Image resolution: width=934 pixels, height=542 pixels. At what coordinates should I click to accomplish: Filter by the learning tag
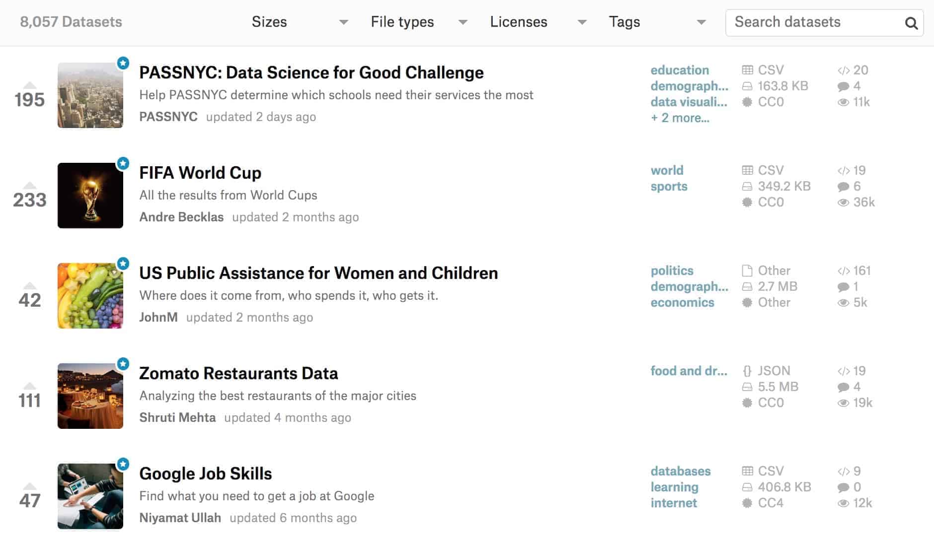[675, 487]
